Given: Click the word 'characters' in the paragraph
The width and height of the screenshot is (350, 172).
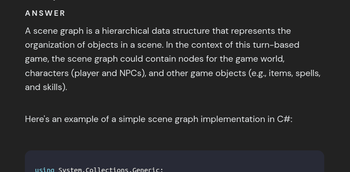Looking at the screenshot, I should coord(47,73).
